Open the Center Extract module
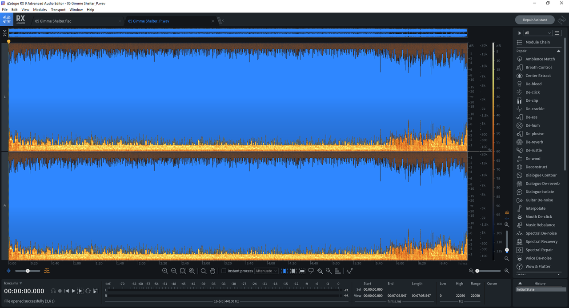The image size is (569, 308). (534, 76)
